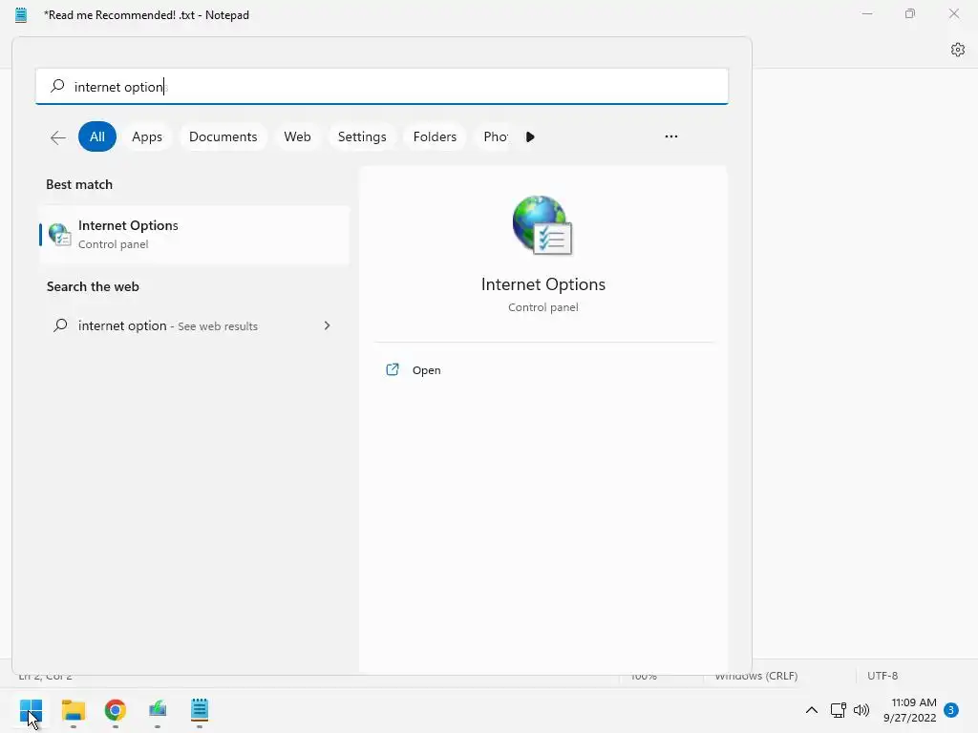This screenshot has height=733, width=978.
Task: Click the Open external-link icon
Action: click(x=393, y=369)
